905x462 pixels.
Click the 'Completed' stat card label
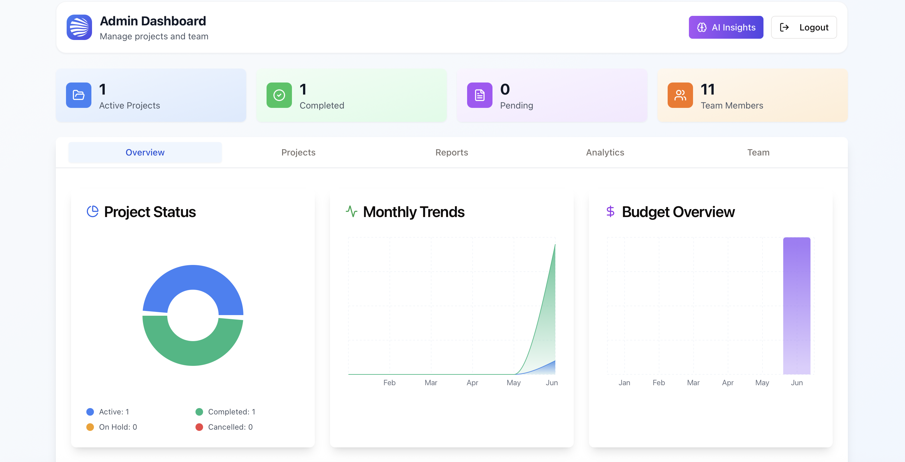click(322, 105)
